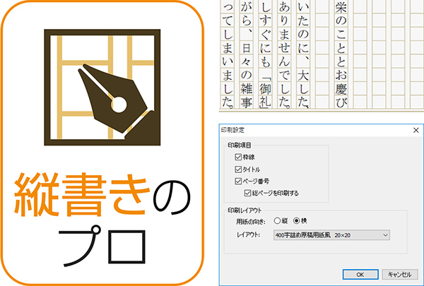The width and height of the screenshot is (424, 286).
Task: Click the キャンセル button
Action: point(400,275)
